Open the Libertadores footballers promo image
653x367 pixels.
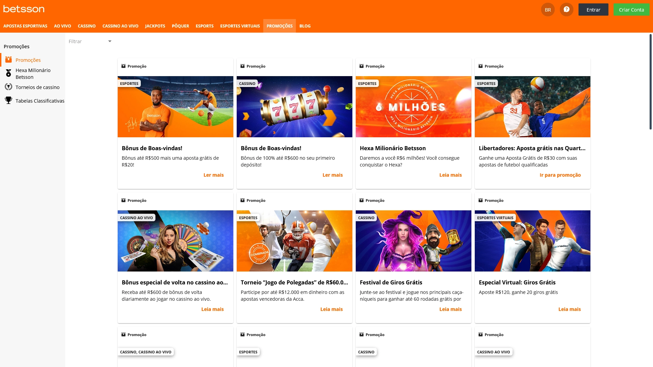(x=533, y=107)
